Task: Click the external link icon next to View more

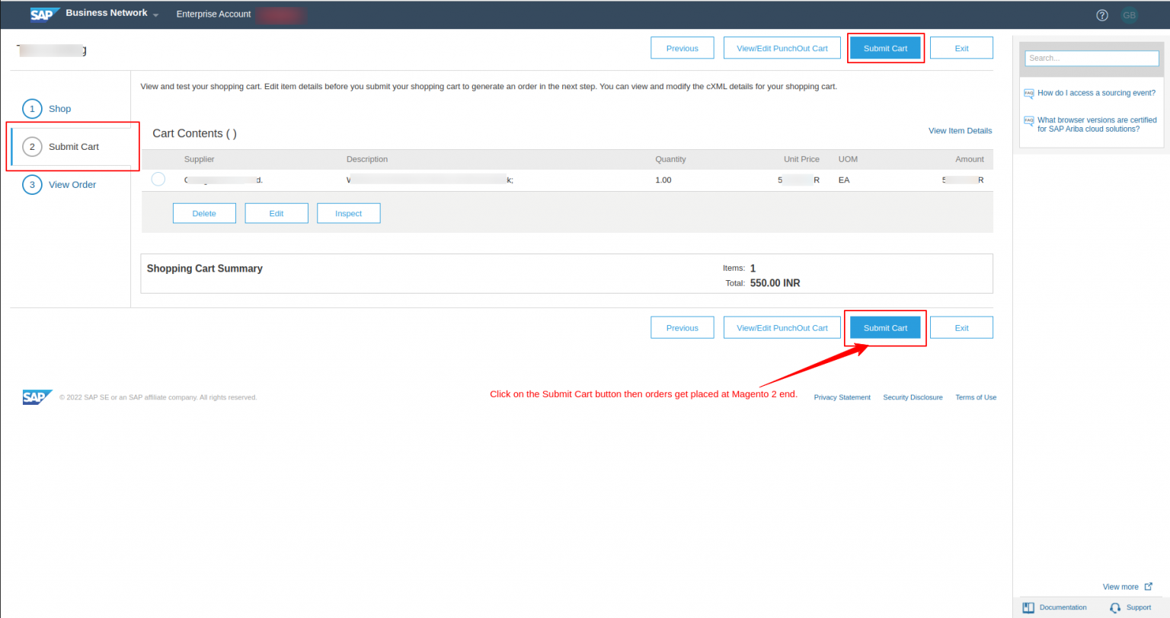Action: point(1149,587)
